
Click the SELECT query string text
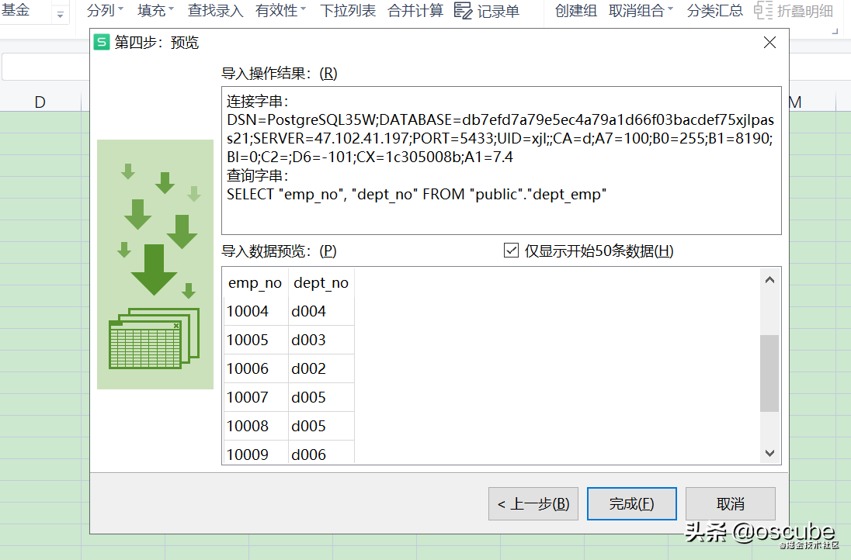416,194
